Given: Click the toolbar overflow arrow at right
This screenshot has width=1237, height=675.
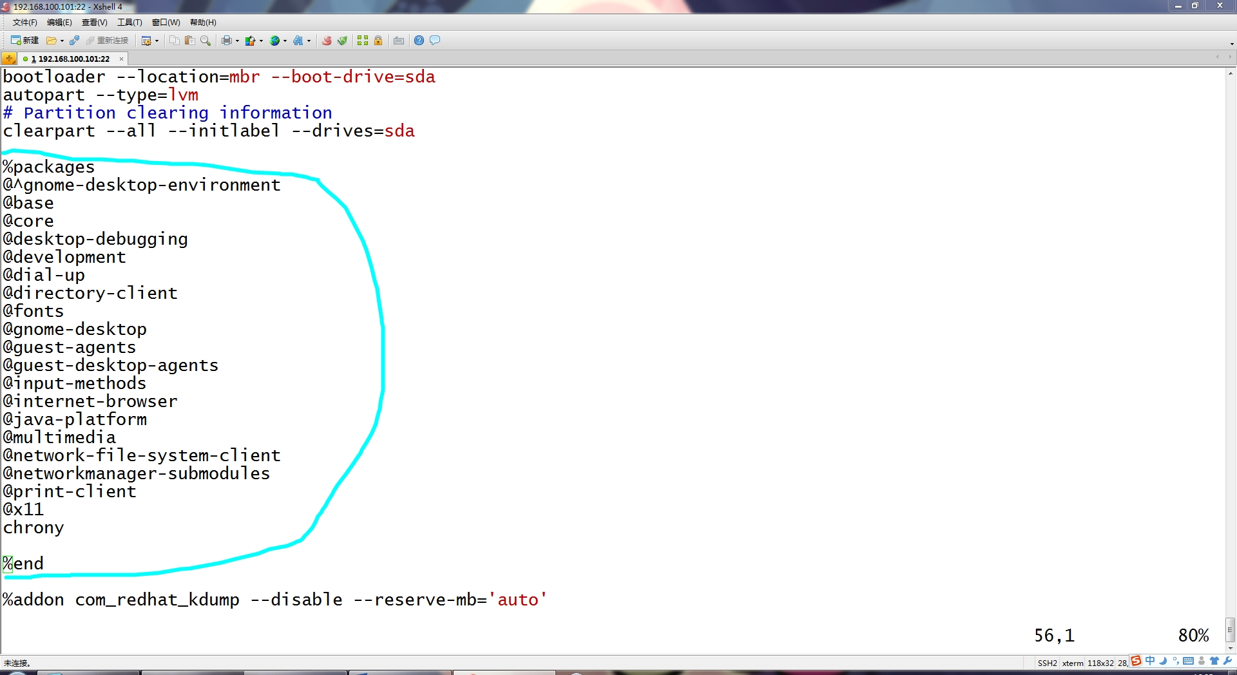Looking at the screenshot, I should pyautogui.click(x=1231, y=43).
